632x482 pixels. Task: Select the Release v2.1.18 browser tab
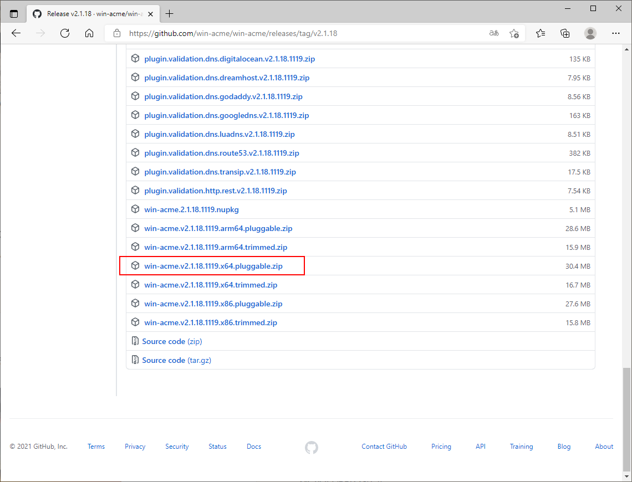pyautogui.click(x=94, y=14)
